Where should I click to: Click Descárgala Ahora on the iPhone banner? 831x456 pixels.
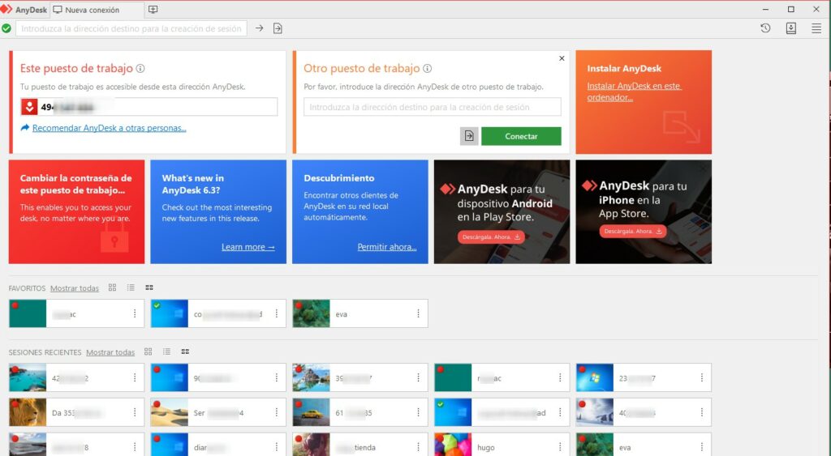tap(633, 231)
